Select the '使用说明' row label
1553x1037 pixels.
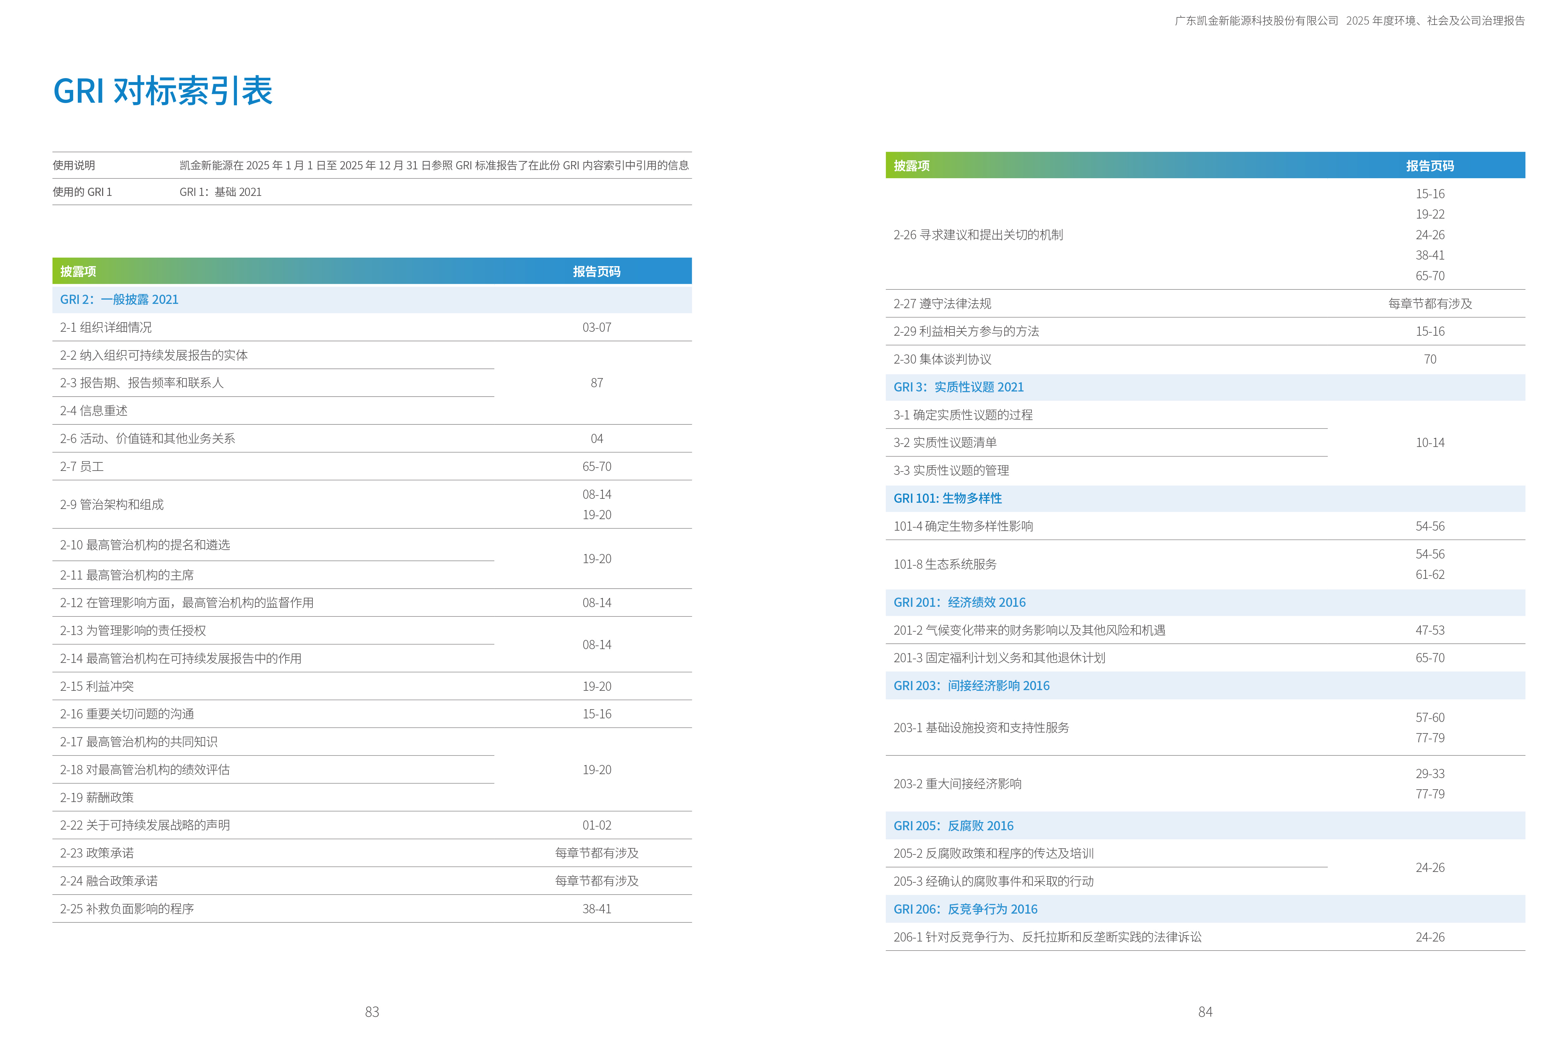pos(74,165)
